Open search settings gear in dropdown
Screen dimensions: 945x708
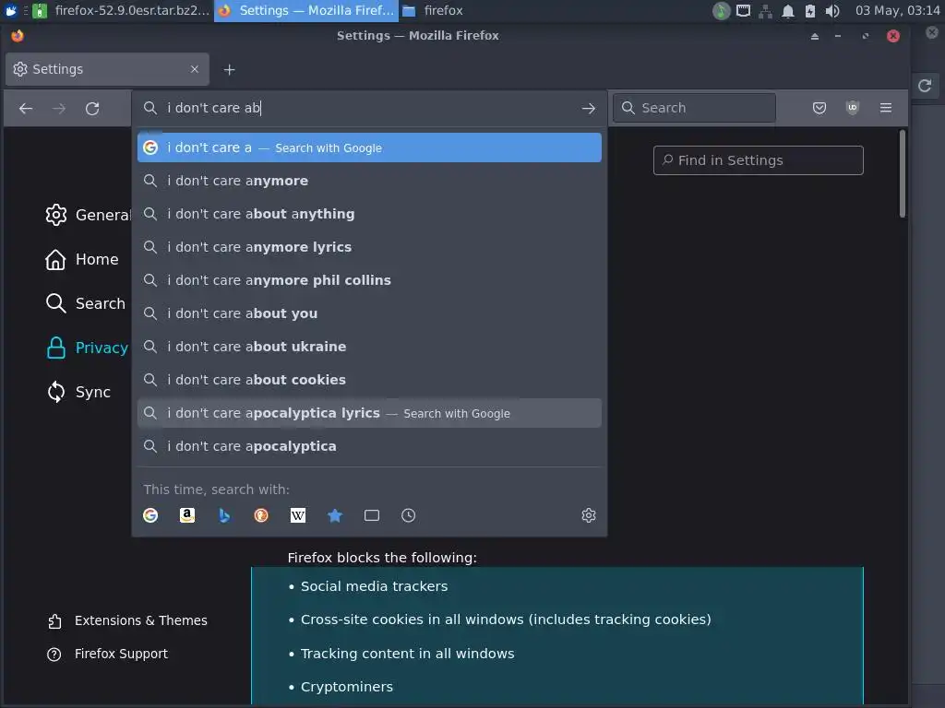click(589, 515)
